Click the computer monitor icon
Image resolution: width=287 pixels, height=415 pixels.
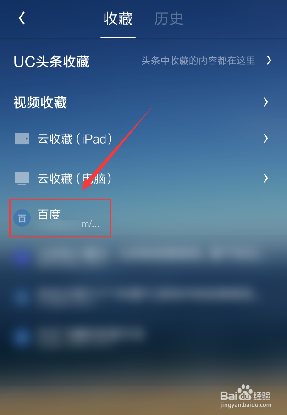[x=22, y=178]
